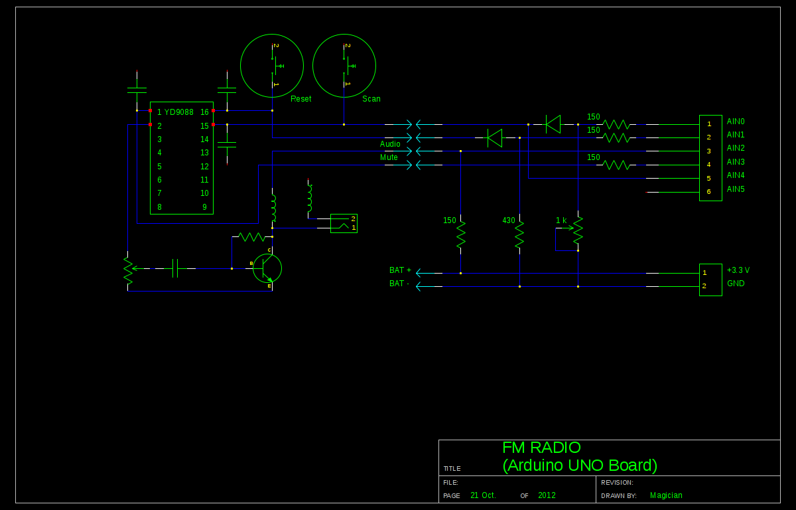The height and width of the screenshot is (510, 796).
Task: Select the two-pin power connector block
Action: click(710, 280)
